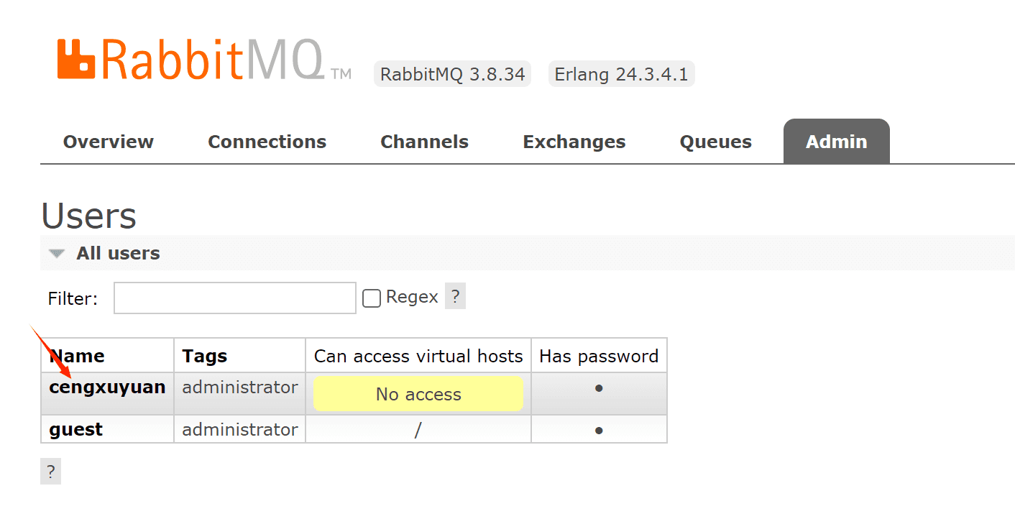Click the Tags column header
The height and width of the screenshot is (514, 1015).
coord(205,356)
